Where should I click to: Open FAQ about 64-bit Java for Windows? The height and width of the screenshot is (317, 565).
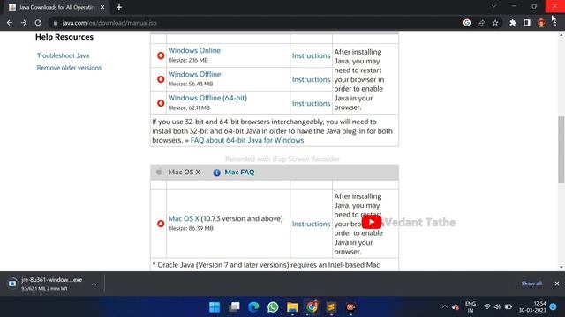(x=247, y=140)
